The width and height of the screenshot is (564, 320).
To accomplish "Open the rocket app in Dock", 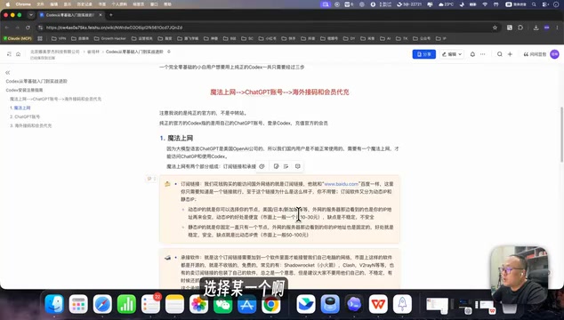I will (402, 304).
